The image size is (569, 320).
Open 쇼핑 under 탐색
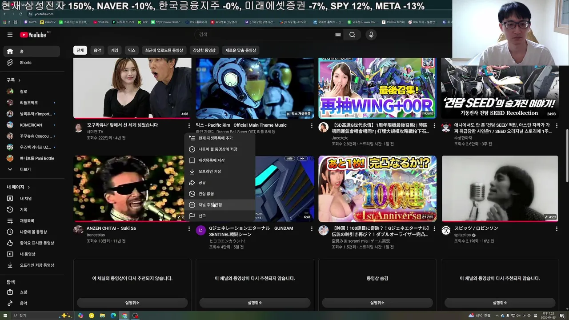[31, 292]
